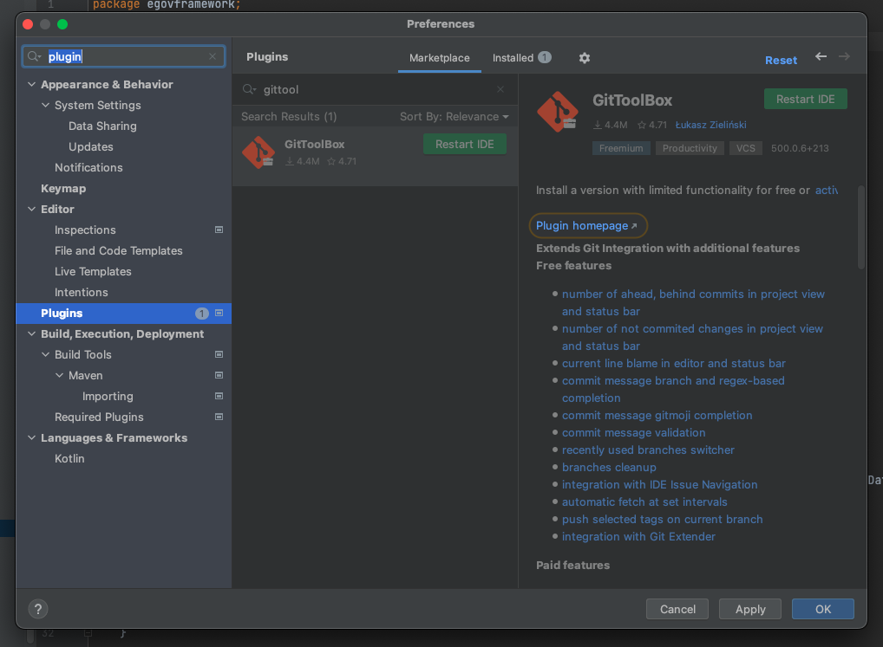Click the project-level icon beside Plugins

coord(219,313)
